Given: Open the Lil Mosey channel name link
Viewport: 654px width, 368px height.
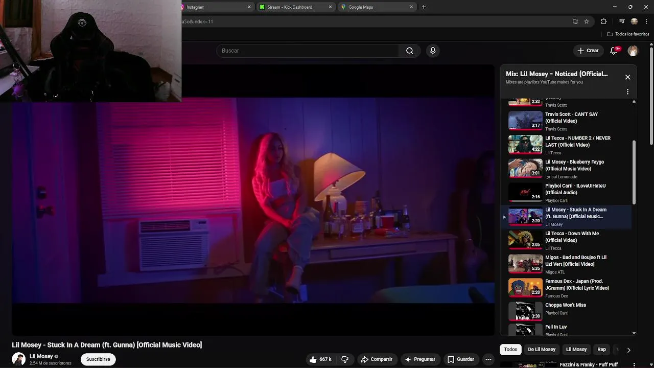Looking at the screenshot, I should 41,356.
